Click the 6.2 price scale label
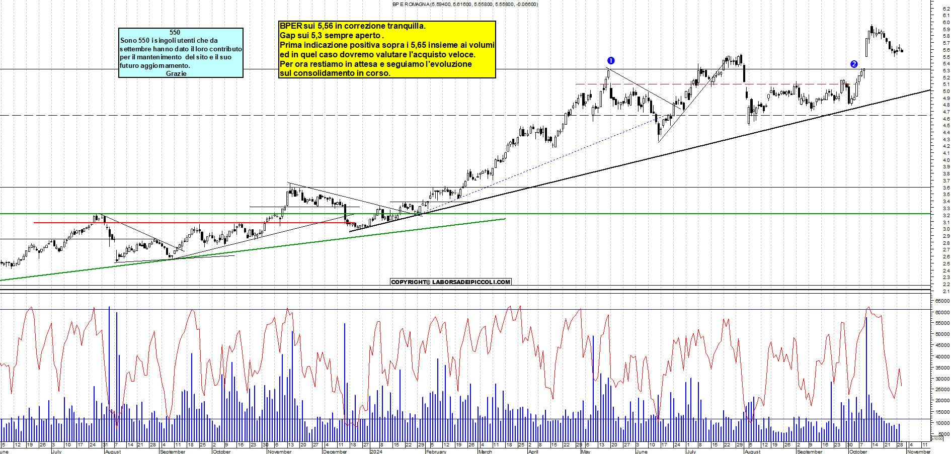Screen dimensions: 951x454 tap(946, 9)
